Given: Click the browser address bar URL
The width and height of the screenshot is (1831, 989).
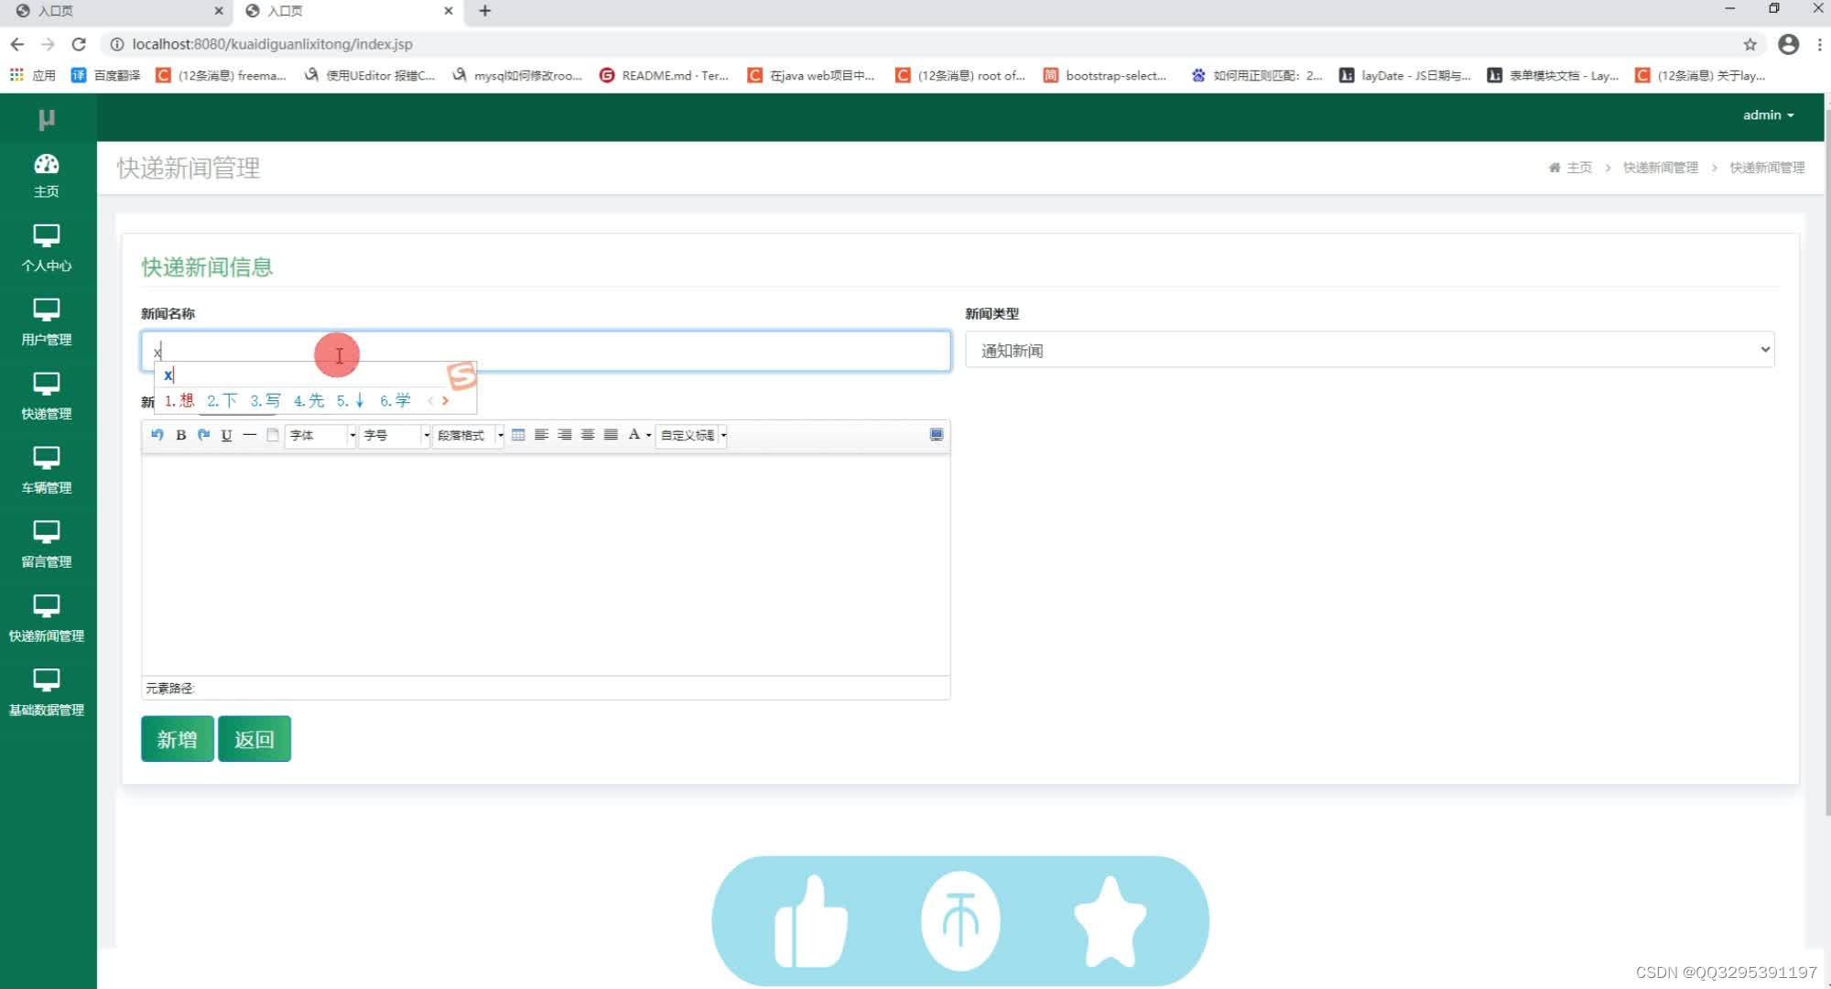Looking at the screenshot, I should (x=273, y=44).
